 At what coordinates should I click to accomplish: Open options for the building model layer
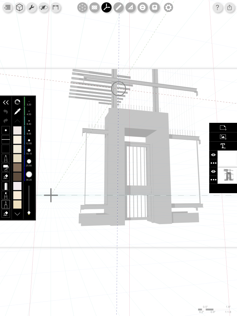[213, 180]
